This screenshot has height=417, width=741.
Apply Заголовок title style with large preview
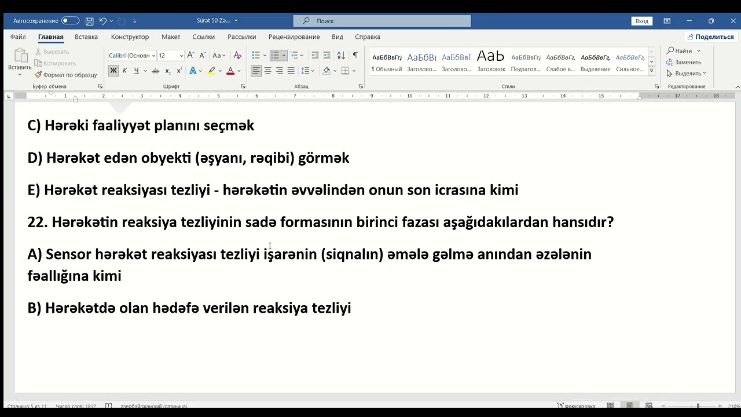click(x=491, y=63)
